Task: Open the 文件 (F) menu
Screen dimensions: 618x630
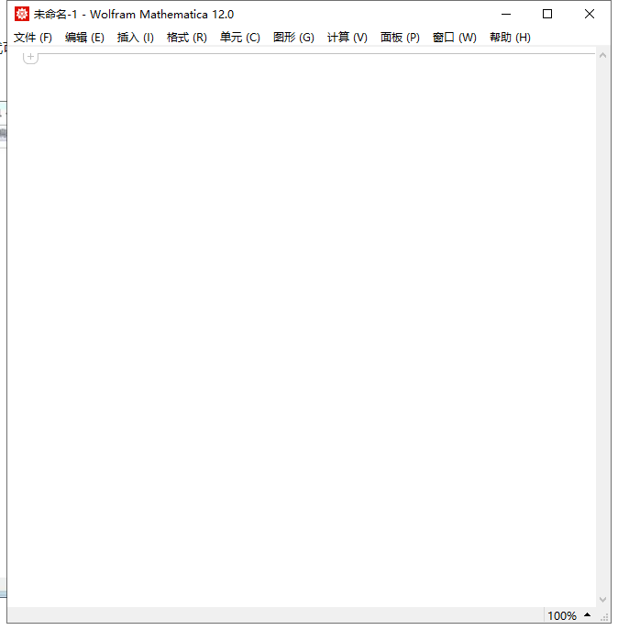Action: [33, 38]
